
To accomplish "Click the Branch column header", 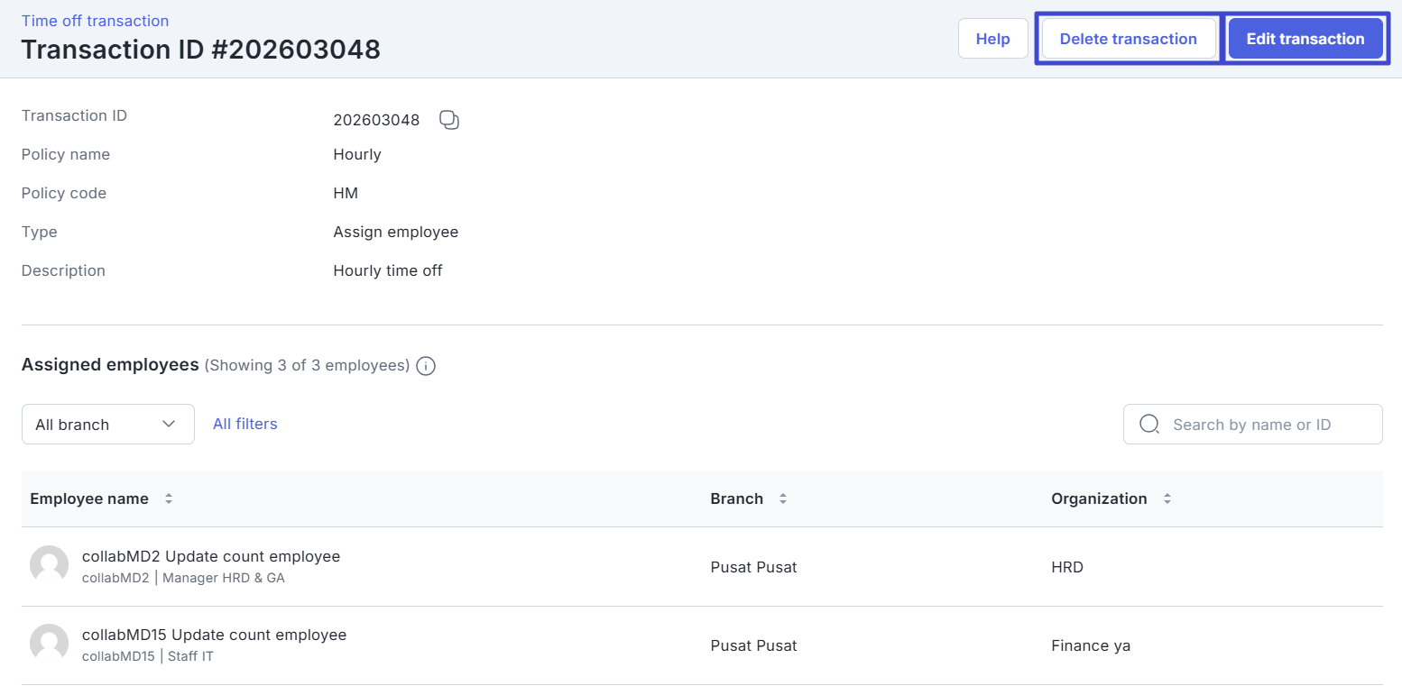I will coord(736,498).
